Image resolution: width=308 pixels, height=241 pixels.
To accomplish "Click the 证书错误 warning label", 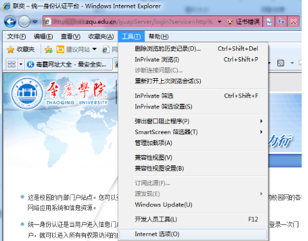I will coord(248,22).
